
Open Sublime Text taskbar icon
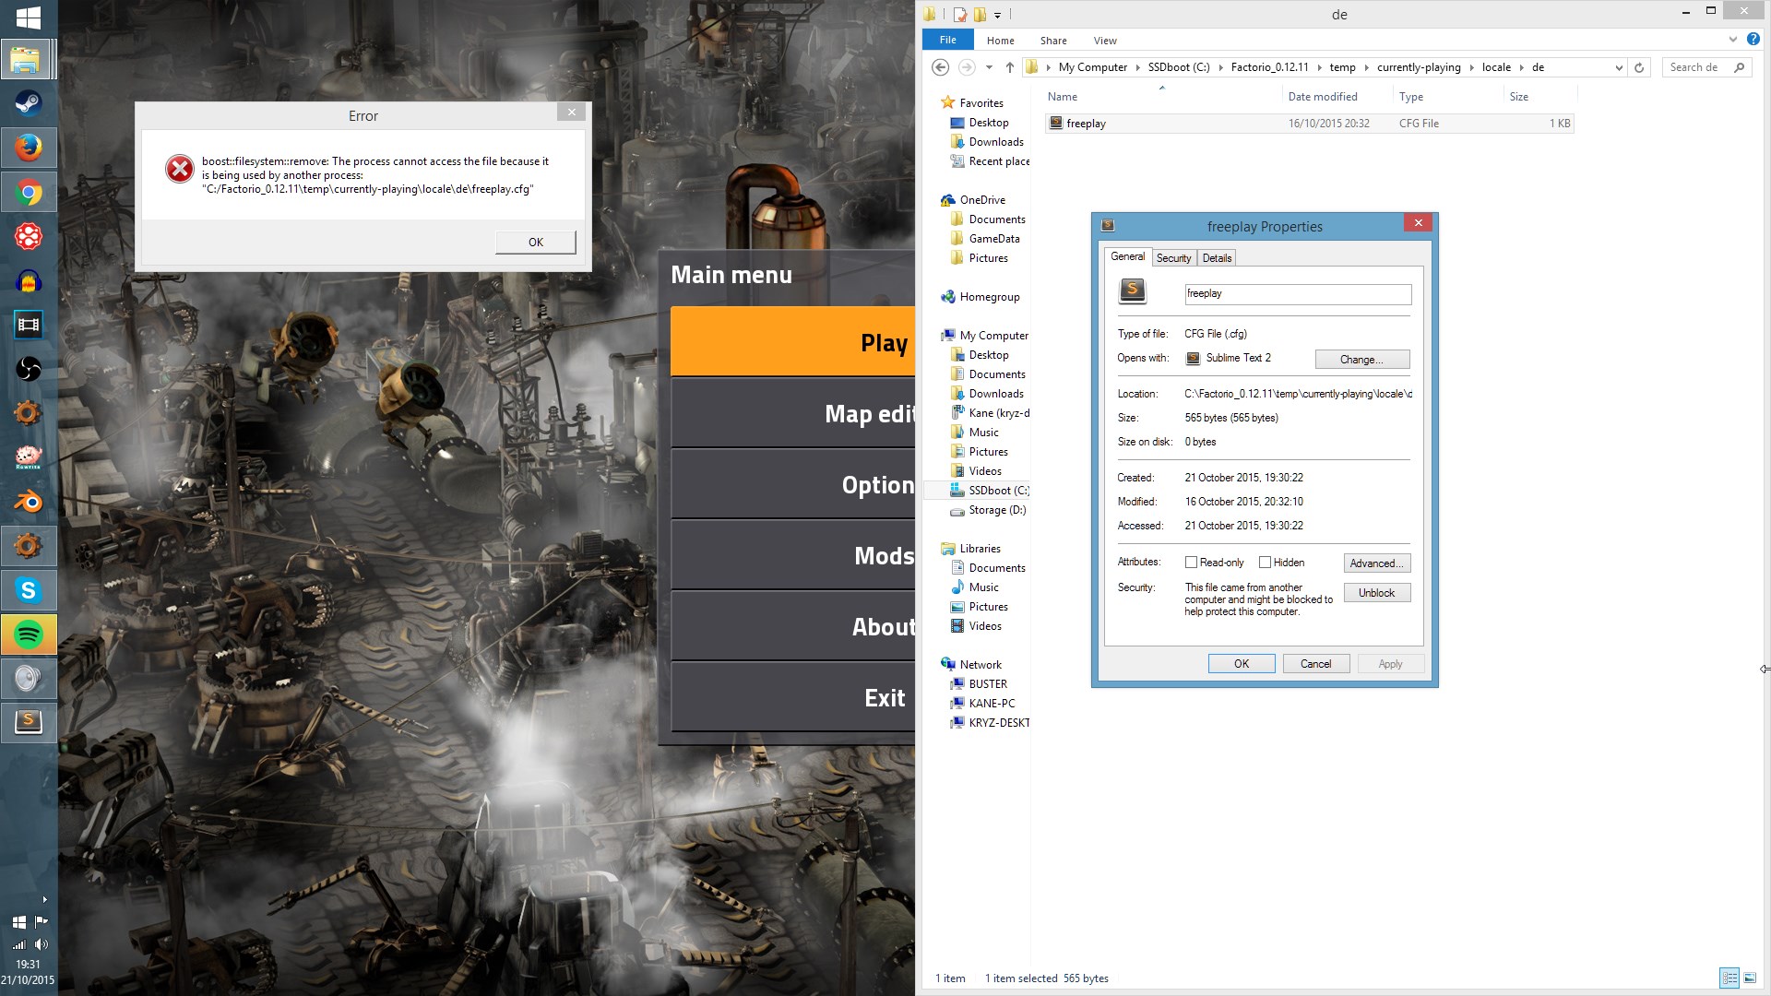pos(28,723)
